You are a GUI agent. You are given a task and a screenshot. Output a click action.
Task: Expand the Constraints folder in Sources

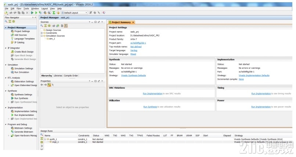point(42,33)
